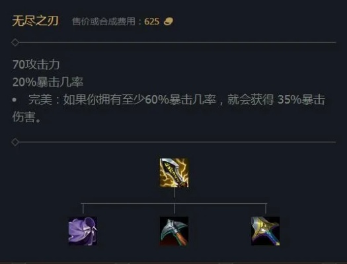This screenshot has height=264, width=347.
Task: Click the Infinity Edge item icon
Action: (174, 172)
